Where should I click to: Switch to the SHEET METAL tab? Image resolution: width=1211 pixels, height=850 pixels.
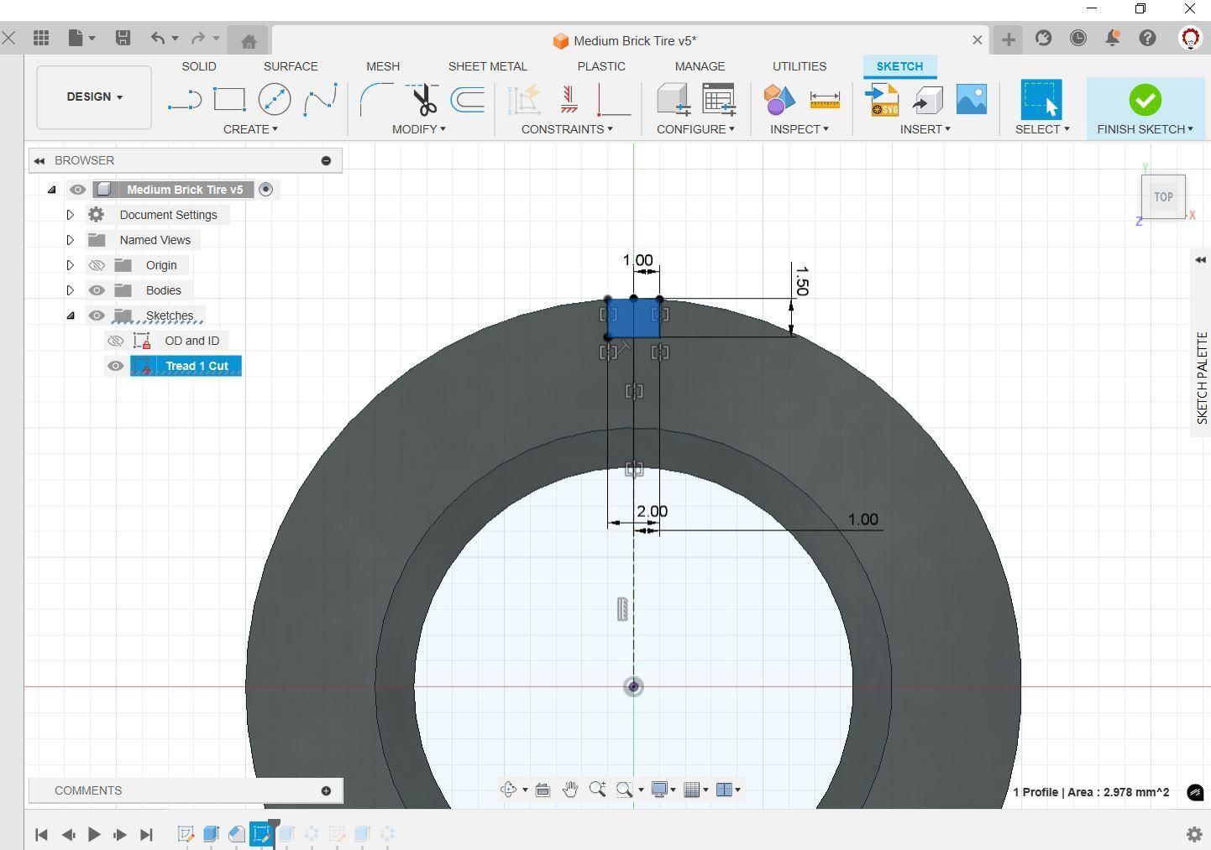pos(488,66)
